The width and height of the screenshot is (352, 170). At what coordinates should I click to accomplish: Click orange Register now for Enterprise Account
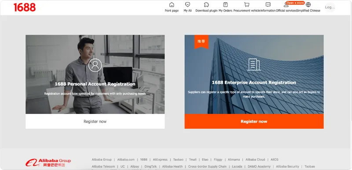(x=254, y=121)
